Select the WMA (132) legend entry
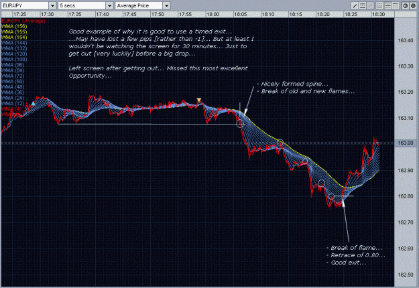 coord(14,48)
